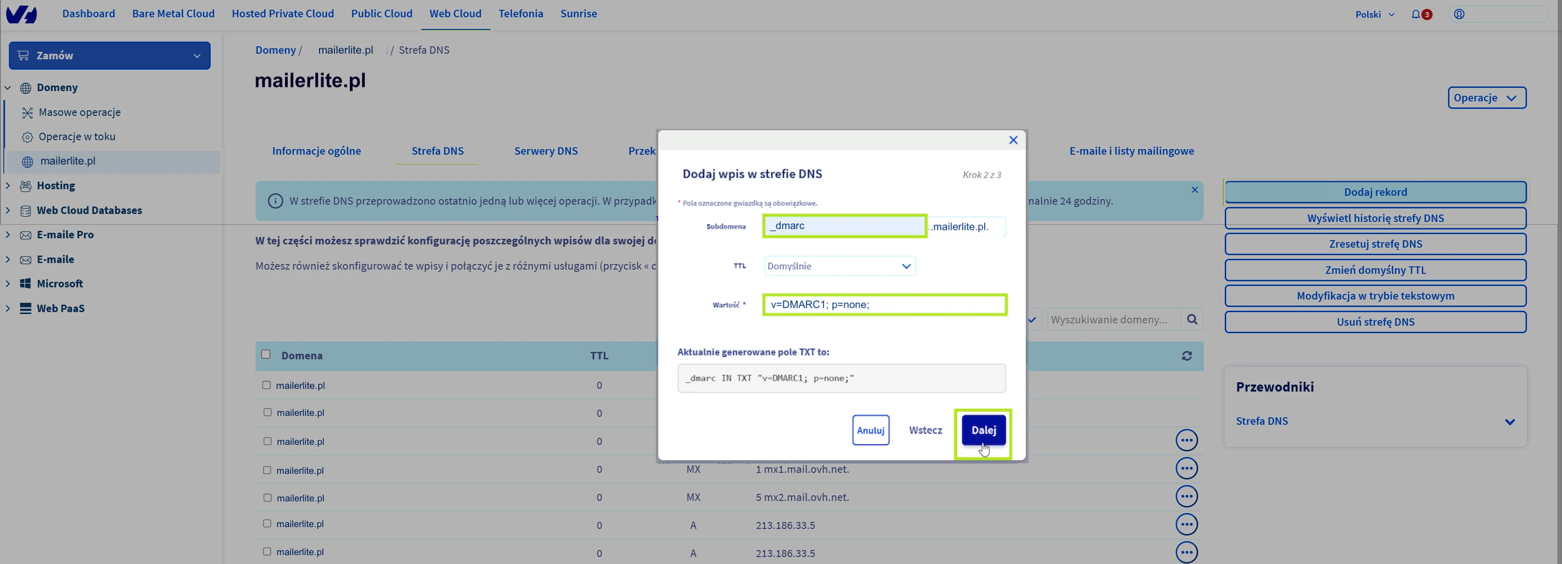Check the first mailerlite.pl row checkbox
Image resolution: width=1562 pixels, height=564 pixels.
(x=266, y=385)
